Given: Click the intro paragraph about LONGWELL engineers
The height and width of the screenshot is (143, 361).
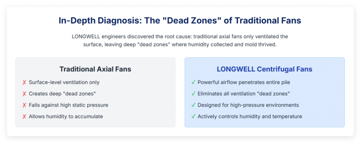Looking at the screenshot, I should (x=180, y=41).
